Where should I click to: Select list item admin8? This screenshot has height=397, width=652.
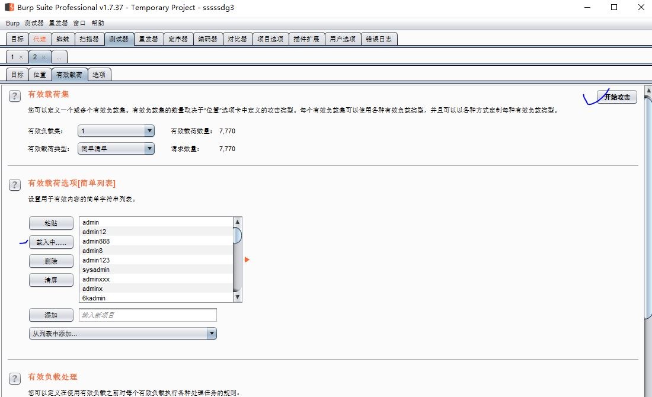pyautogui.click(x=156, y=251)
